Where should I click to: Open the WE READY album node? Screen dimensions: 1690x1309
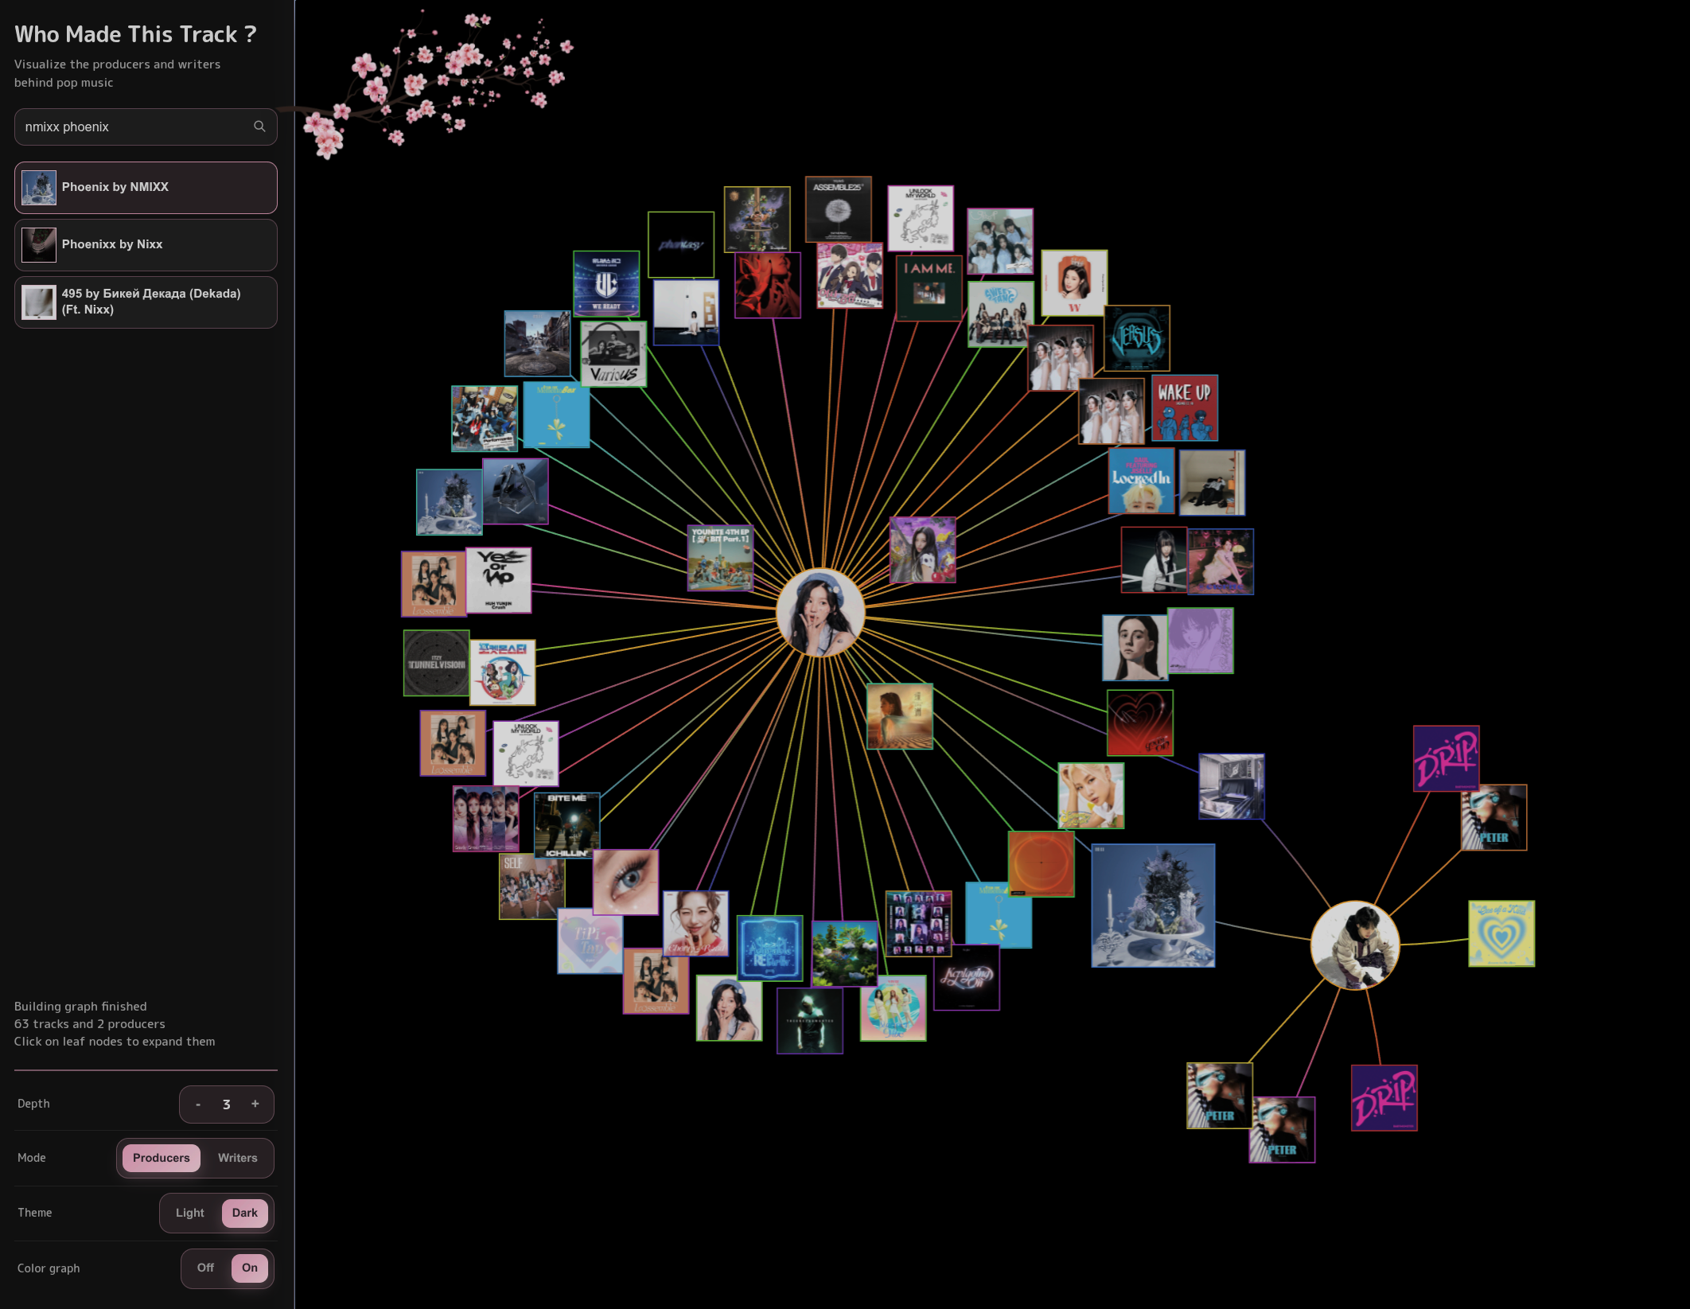[x=606, y=284]
